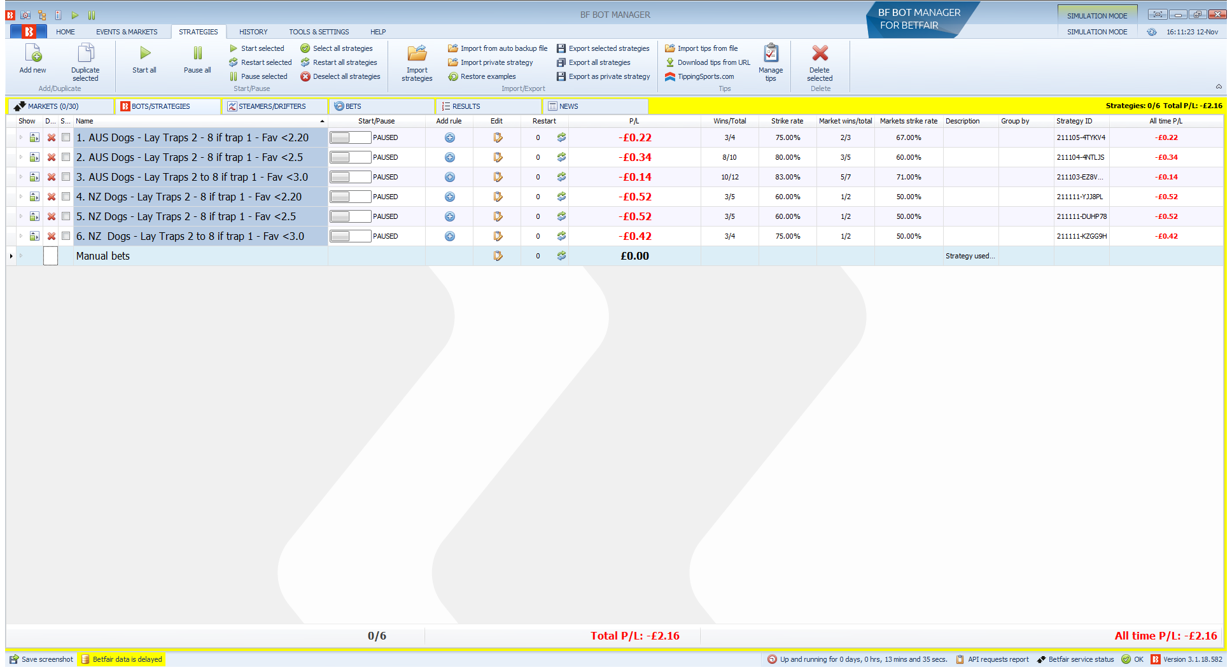Click show-results icon for strategy 2 AUS Dogs
Viewport: 1232px width, 672px height.
coord(34,157)
